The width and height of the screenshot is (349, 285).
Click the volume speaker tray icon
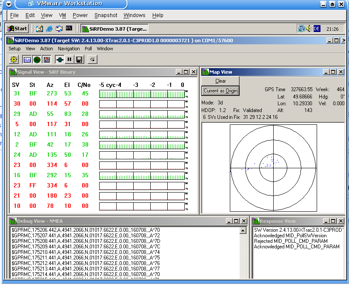tap(309, 29)
